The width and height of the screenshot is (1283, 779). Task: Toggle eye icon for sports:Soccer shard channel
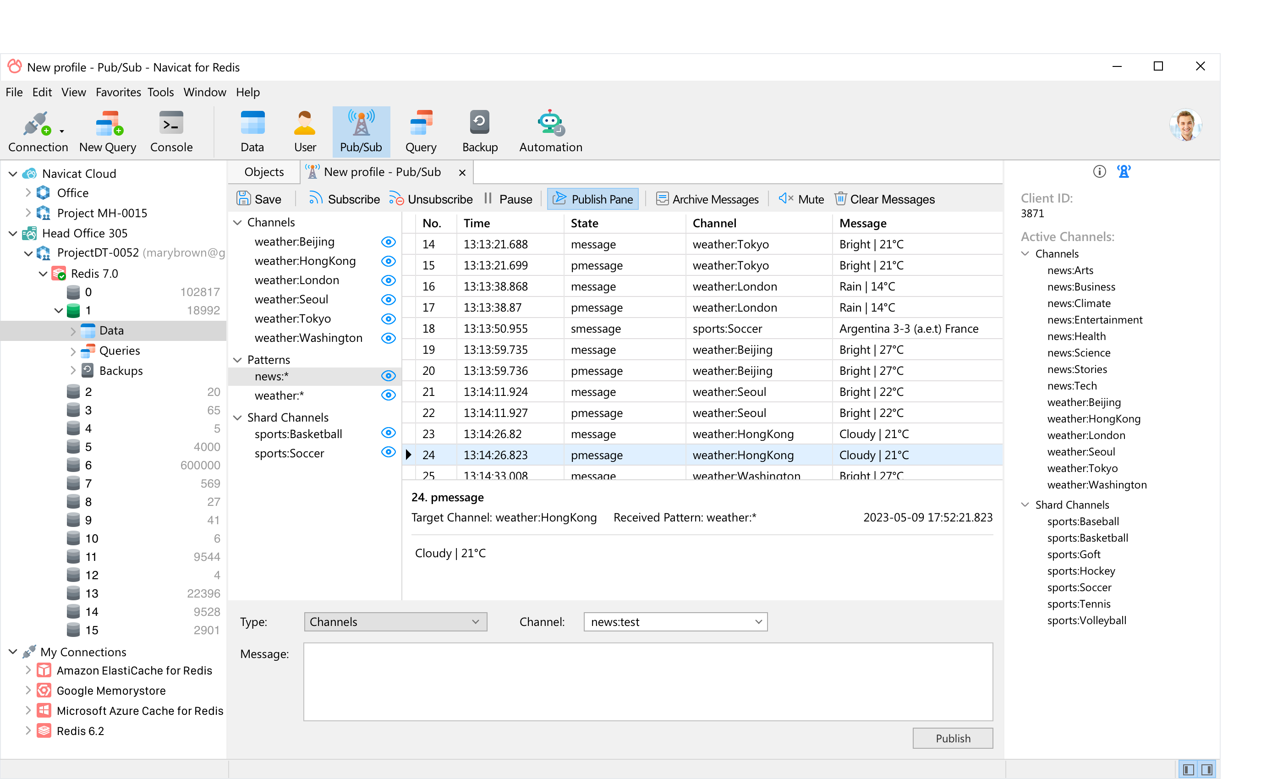coord(388,452)
